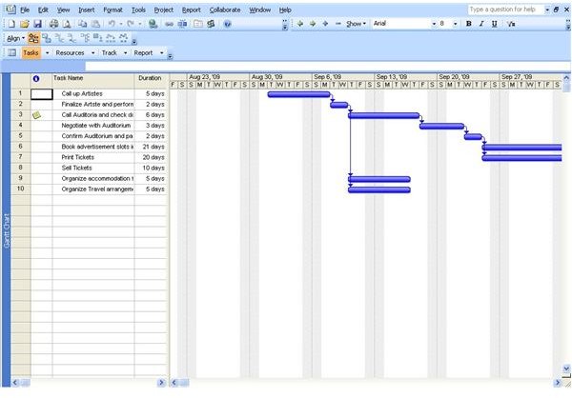This screenshot has width=572, height=398.
Task: Open the font size dropdown
Action: 456,24
